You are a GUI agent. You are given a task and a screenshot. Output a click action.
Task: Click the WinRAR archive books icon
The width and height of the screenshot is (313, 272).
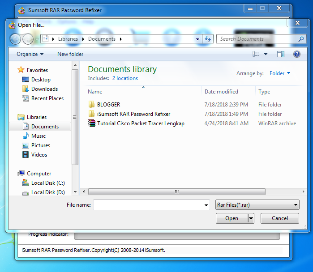[92, 123]
